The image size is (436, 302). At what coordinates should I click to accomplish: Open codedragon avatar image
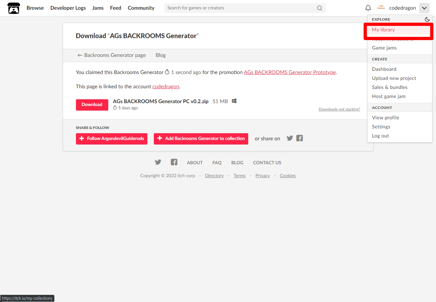click(381, 8)
